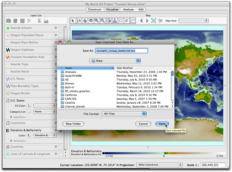Select the zoom in magnifier tool
This screenshot has height=172, width=232.
[97, 21]
